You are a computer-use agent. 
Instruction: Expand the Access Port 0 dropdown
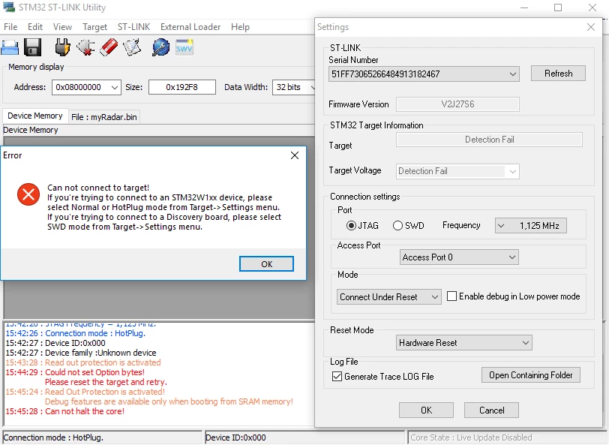(459, 257)
